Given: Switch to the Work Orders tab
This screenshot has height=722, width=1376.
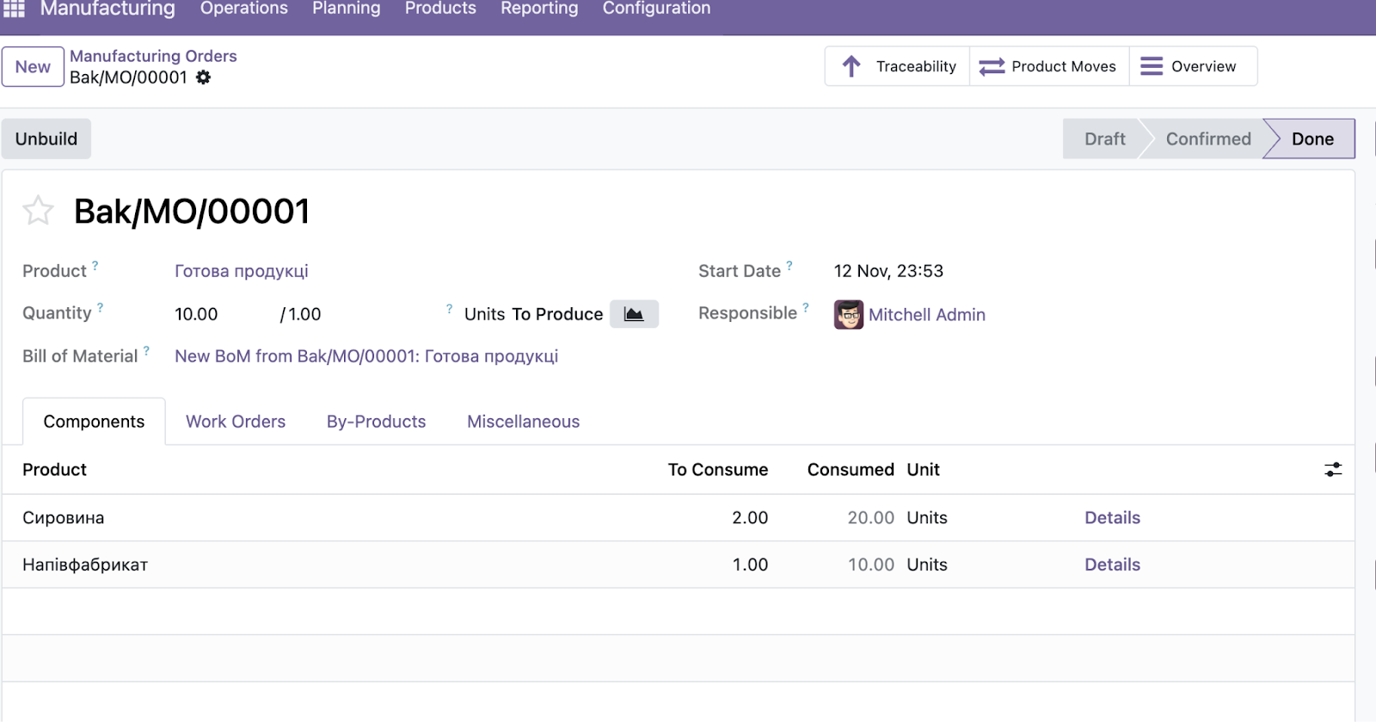Looking at the screenshot, I should pyautogui.click(x=236, y=422).
